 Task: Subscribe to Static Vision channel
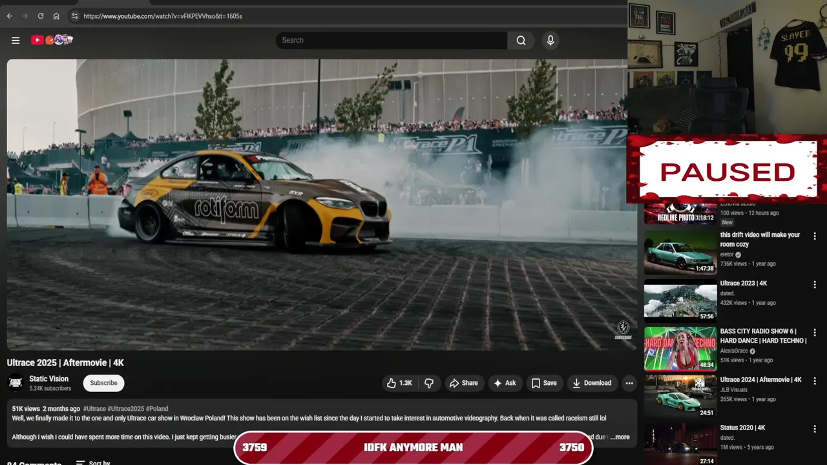(103, 383)
